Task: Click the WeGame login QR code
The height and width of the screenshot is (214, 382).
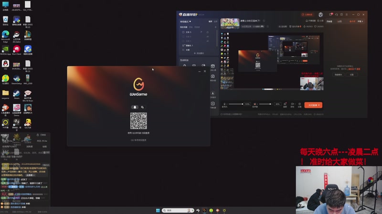Action: click(138, 121)
